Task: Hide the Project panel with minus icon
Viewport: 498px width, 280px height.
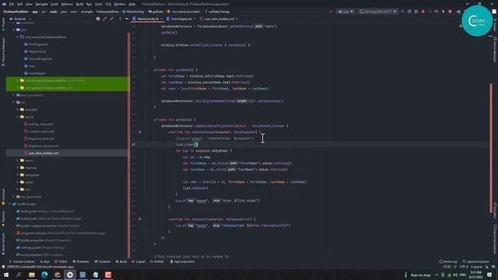Action: (x=127, y=19)
